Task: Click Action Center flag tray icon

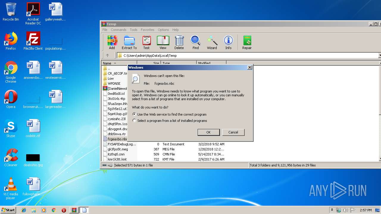Action: [x=353, y=210]
